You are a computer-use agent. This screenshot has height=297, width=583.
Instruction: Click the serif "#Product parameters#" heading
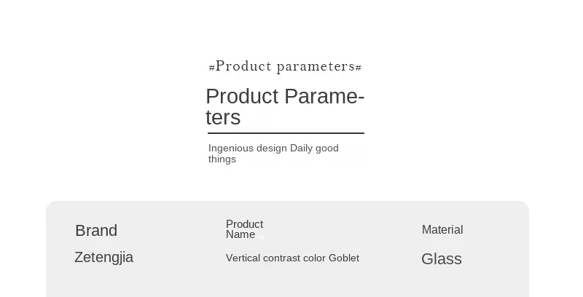pos(285,66)
